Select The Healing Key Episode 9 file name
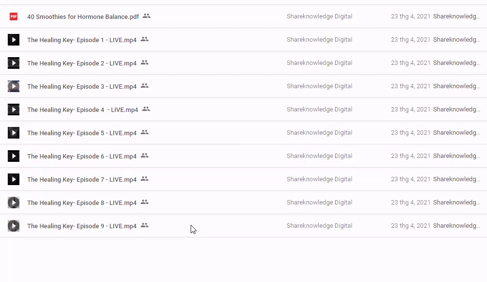The width and height of the screenshot is (487, 282). [x=81, y=226]
